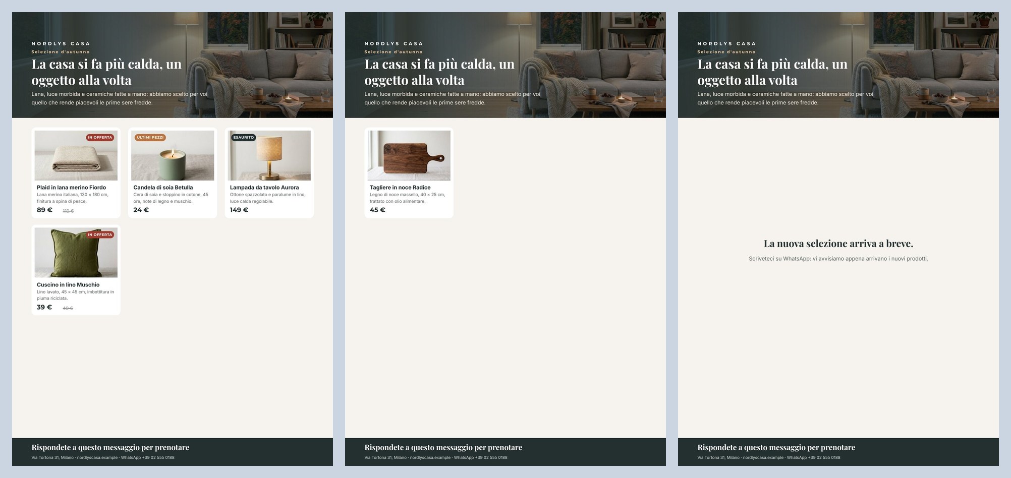1011x478 pixels.
Task: Open the Candela di soia Betulla title
Action: [163, 188]
